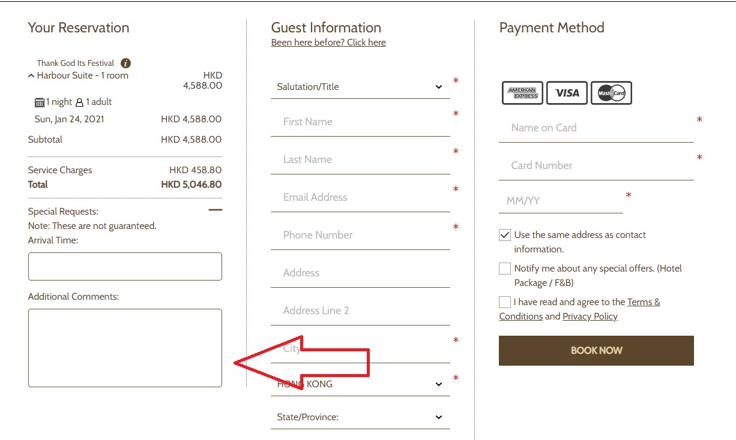Choose the MasterCard icon
The height and width of the screenshot is (440, 736).
click(x=611, y=93)
